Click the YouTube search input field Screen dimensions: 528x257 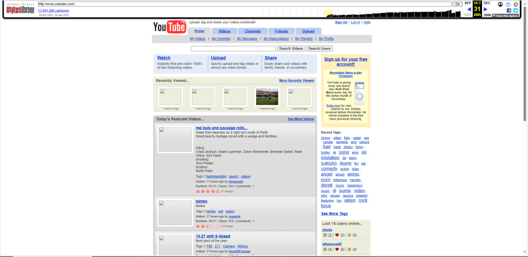point(233,48)
